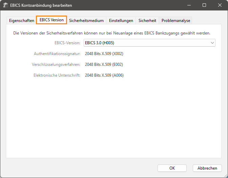Click the Verschlüsselungsverfahren value E002
228x178 pixels.
104,64
